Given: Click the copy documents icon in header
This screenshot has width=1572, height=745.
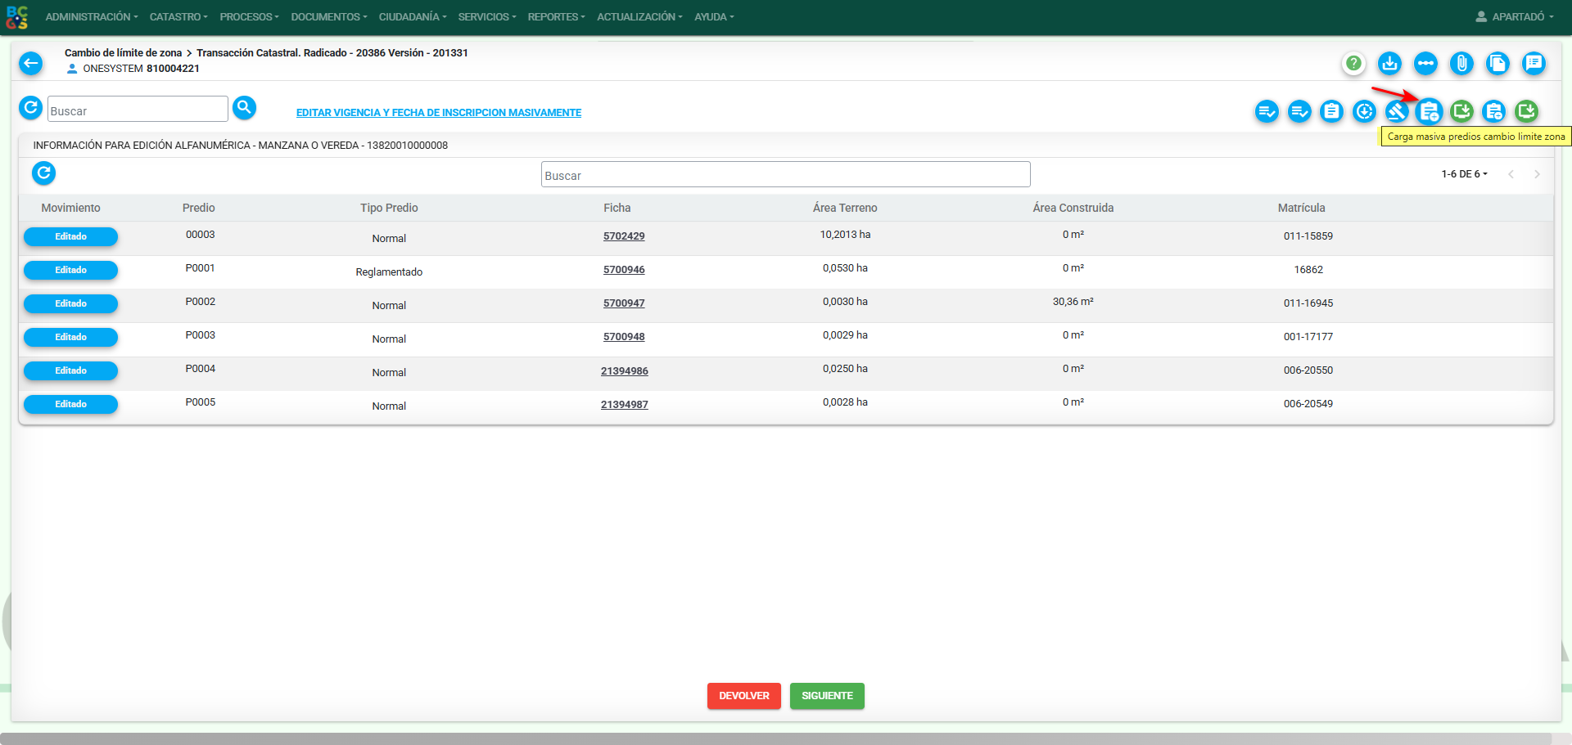Looking at the screenshot, I should pyautogui.click(x=1497, y=63).
